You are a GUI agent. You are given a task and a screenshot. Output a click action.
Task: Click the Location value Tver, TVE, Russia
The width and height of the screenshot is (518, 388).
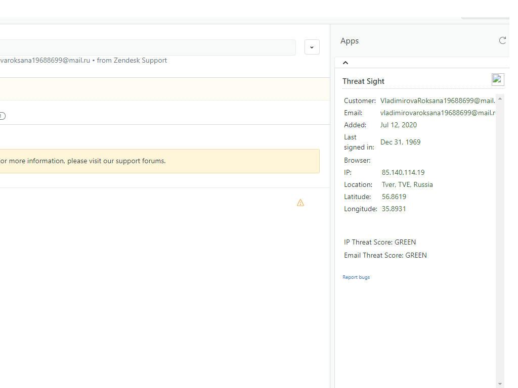pyautogui.click(x=407, y=184)
